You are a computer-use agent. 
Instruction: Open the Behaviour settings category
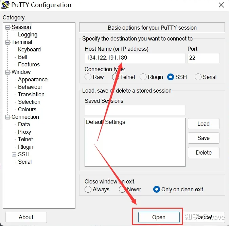[x=30, y=87]
